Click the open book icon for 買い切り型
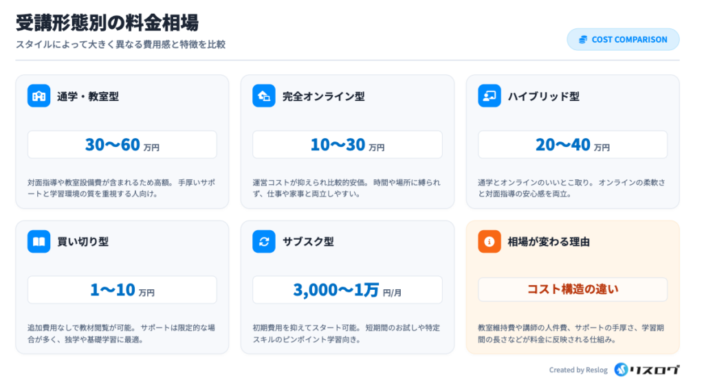704x386 pixels. click(x=39, y=242)
